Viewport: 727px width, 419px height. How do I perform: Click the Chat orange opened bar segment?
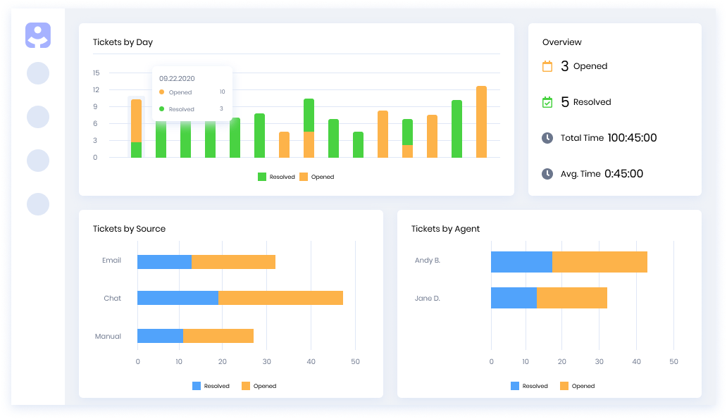click(280, 298)
